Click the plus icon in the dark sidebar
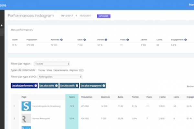194x129 pixels. (2, 25)
